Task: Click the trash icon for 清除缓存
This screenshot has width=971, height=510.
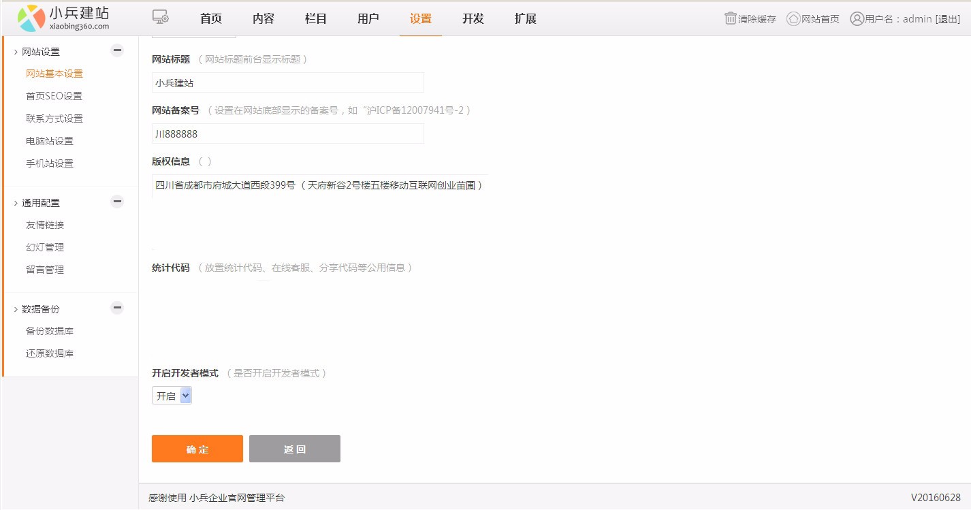Action: tap(731, 18)
